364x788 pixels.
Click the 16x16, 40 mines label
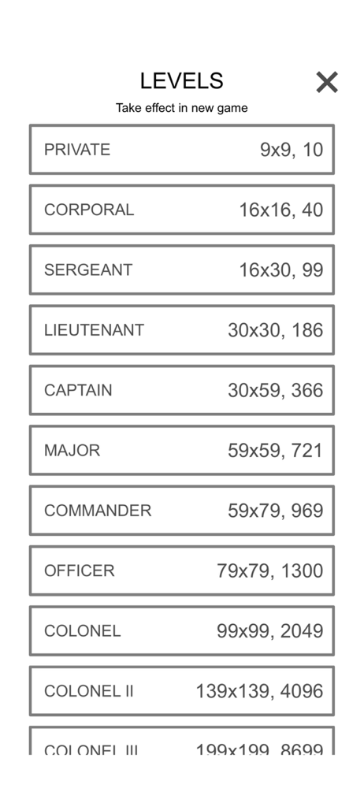[x=281, y=210]
